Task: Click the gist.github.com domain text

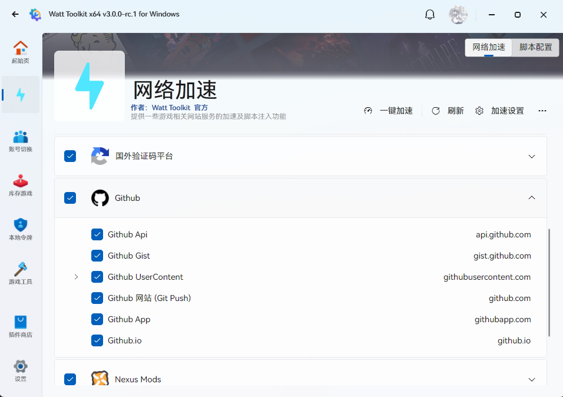Action: 502,256
